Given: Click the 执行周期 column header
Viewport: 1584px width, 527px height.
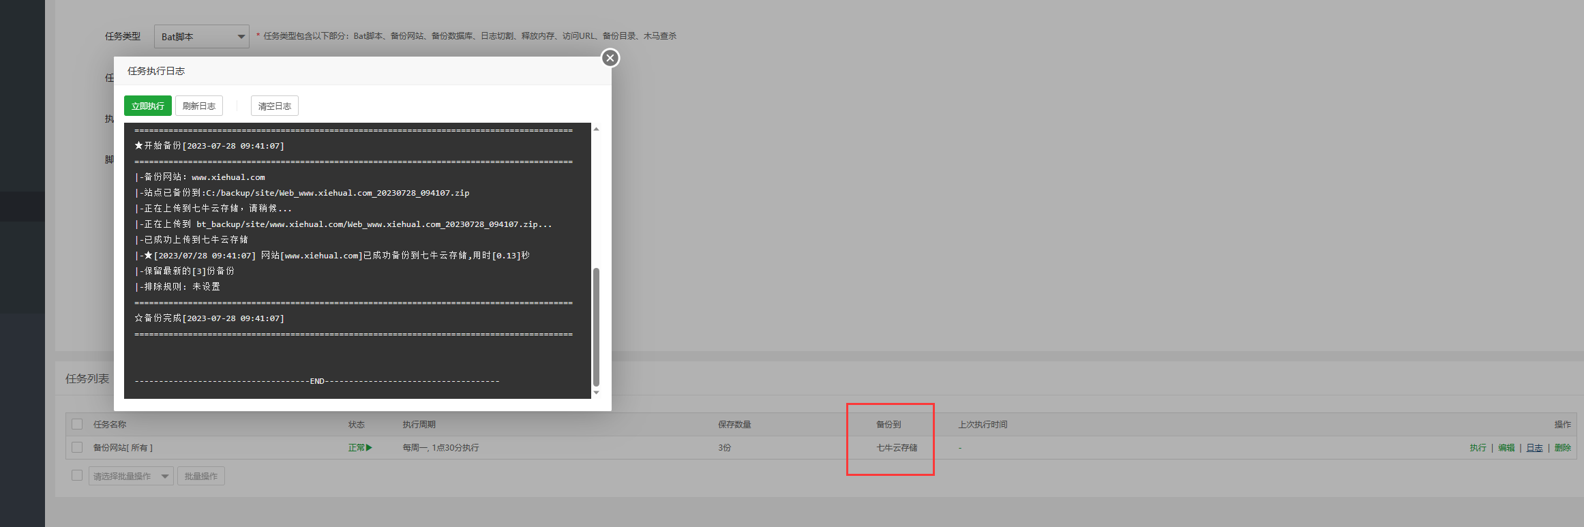Looking at the screenshot, I should 419,424.
